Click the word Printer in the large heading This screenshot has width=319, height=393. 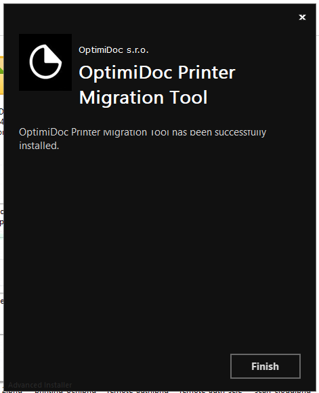[207, 73]
